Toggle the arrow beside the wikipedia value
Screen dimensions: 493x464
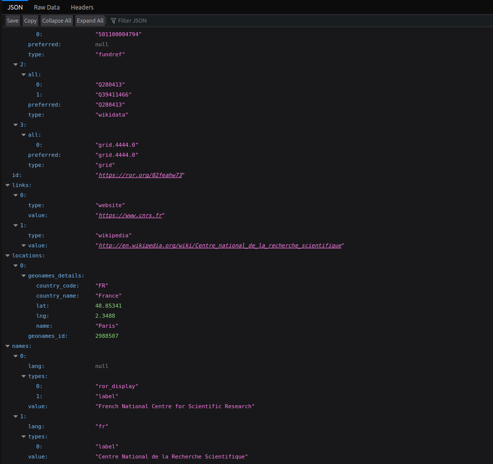tap(24, 246)
